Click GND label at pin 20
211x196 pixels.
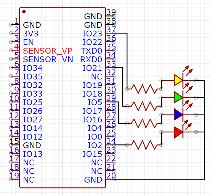click(93, 180)
